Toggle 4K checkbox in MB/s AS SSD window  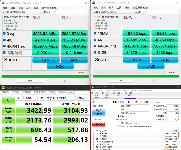pos(4,40)
